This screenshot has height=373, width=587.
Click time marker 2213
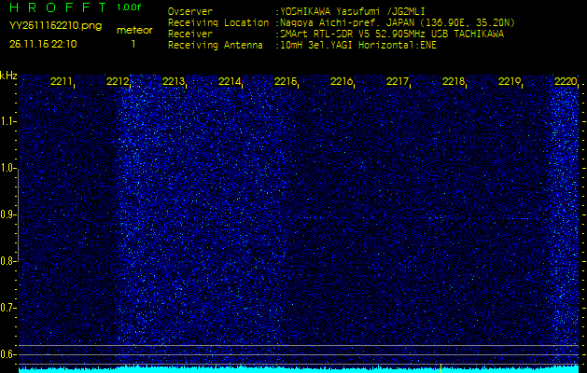pyautogui.click(x=174, y=81)
